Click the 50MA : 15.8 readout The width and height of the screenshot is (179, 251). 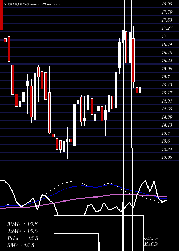22,224
